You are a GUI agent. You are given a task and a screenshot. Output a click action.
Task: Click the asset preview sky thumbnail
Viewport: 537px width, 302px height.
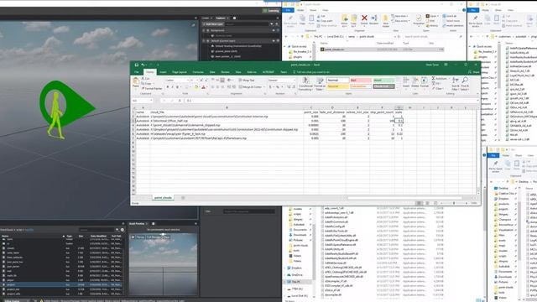pos(164,264)
